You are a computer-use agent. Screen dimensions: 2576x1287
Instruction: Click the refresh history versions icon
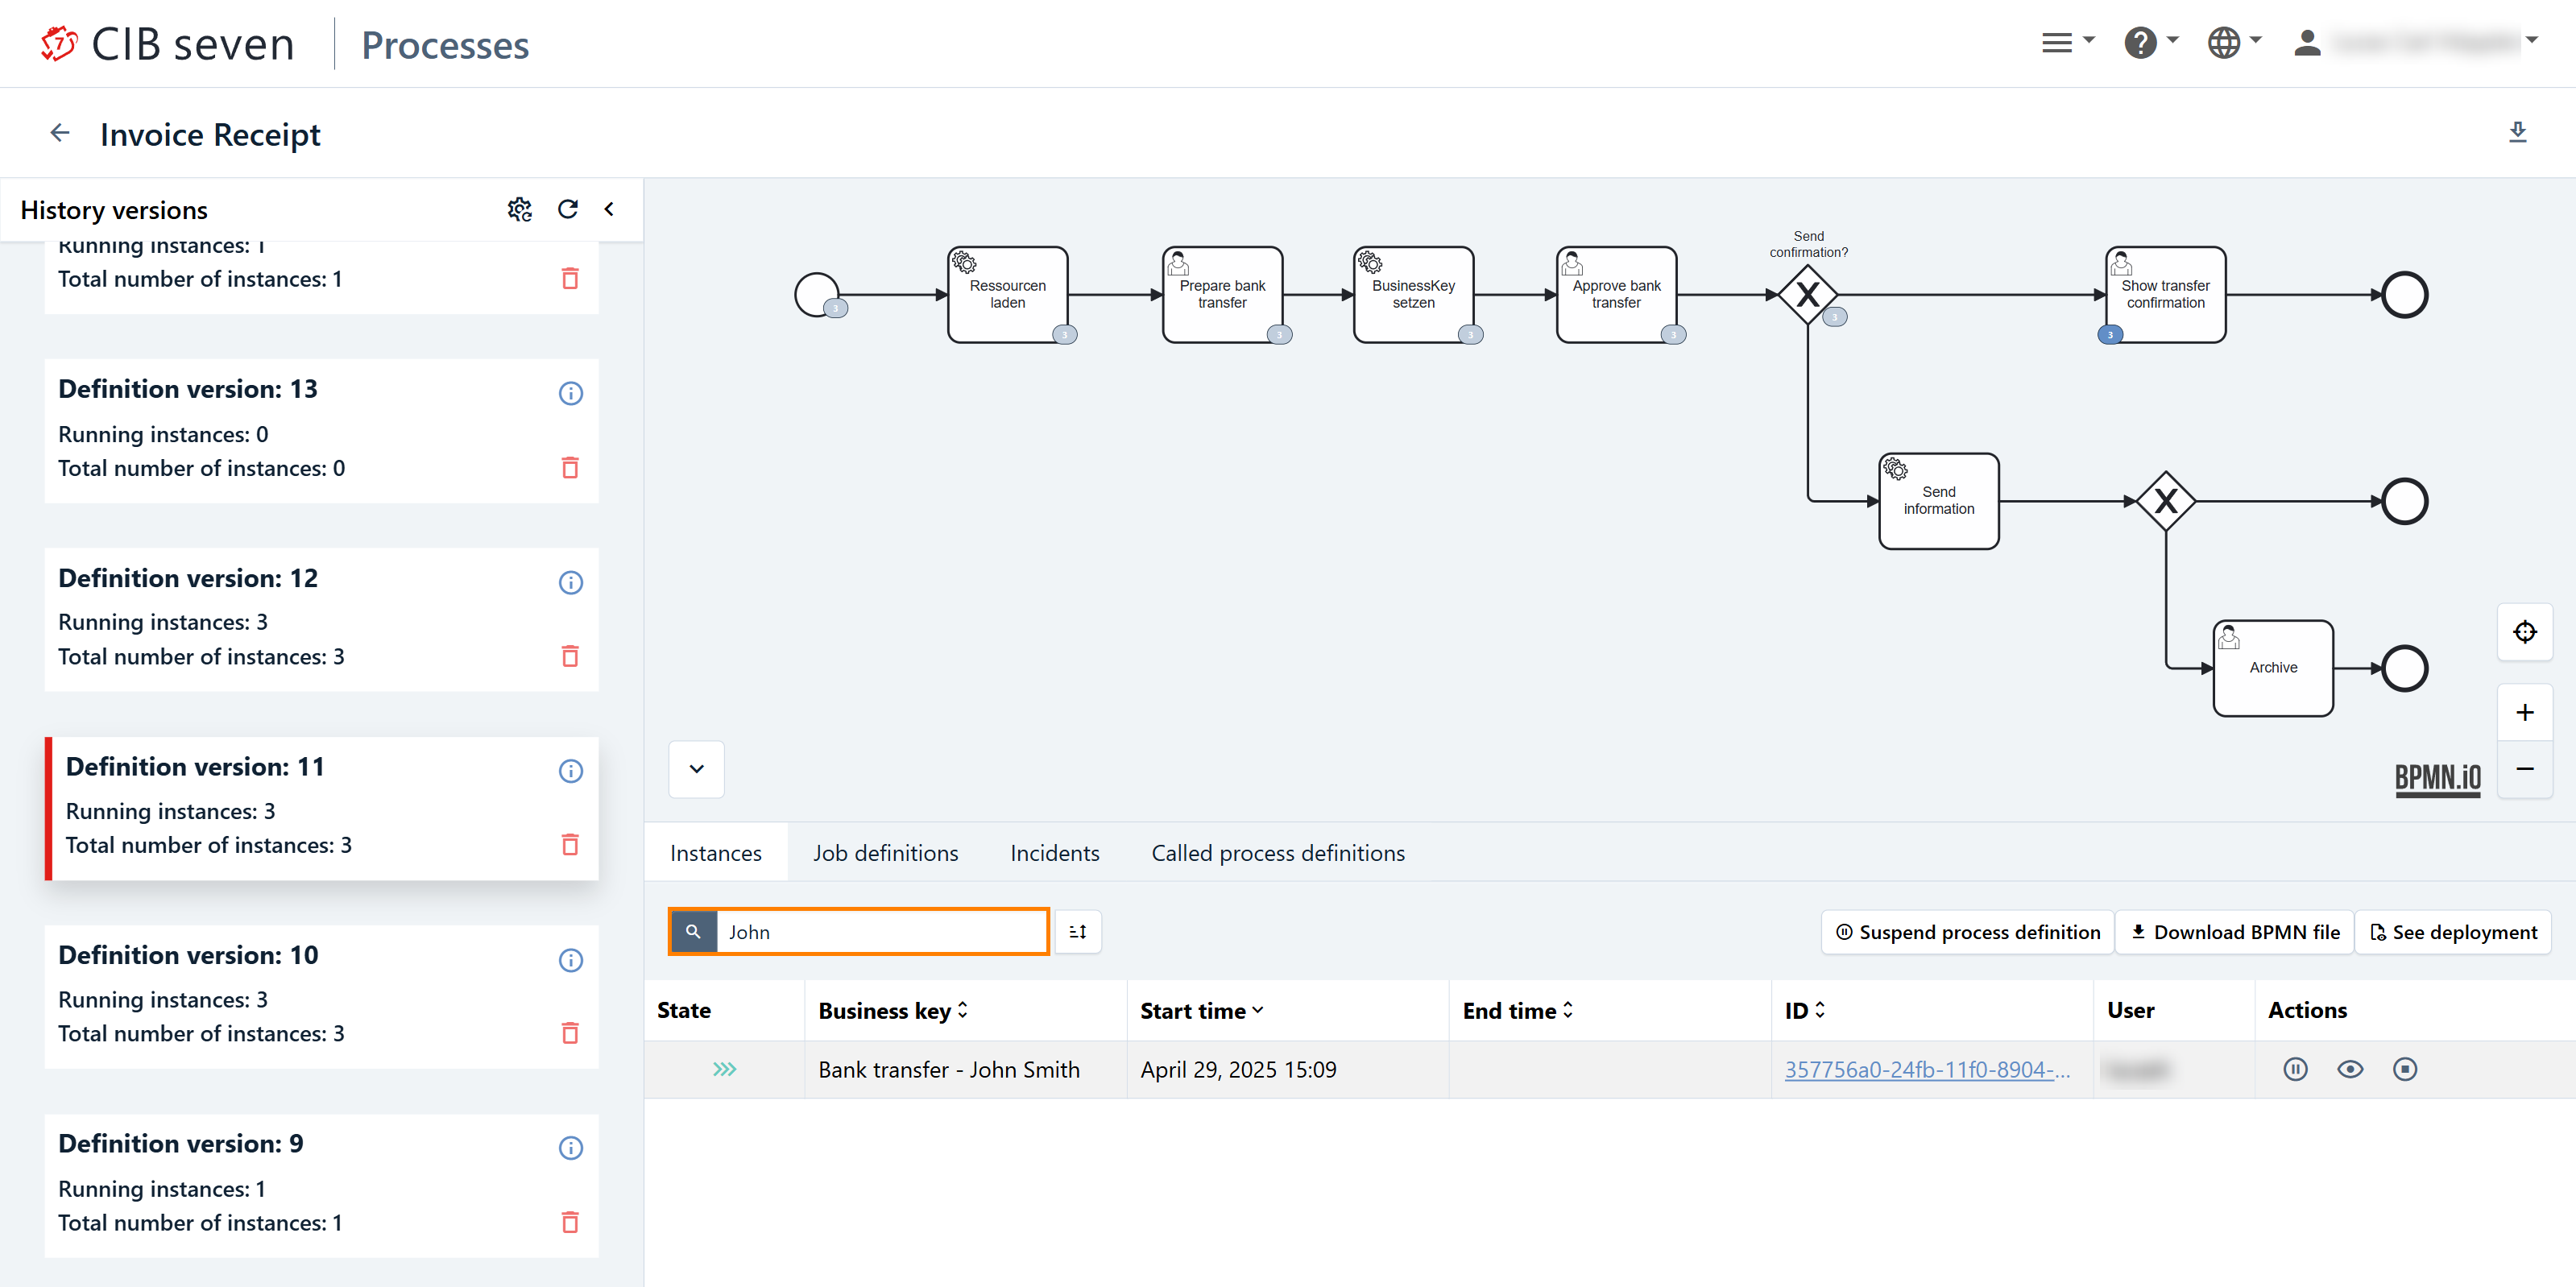coord(567,209)
